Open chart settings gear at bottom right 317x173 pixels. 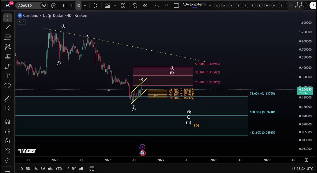(306, 160)
